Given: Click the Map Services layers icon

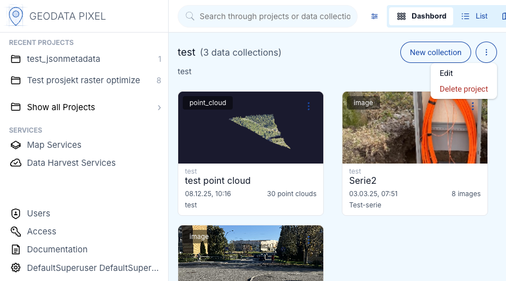Looking at the screenshot, I should tap(16, 145).
